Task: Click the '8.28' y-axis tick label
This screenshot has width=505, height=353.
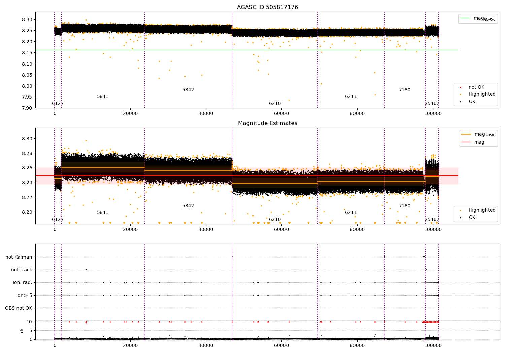Action: pos(27,153)
